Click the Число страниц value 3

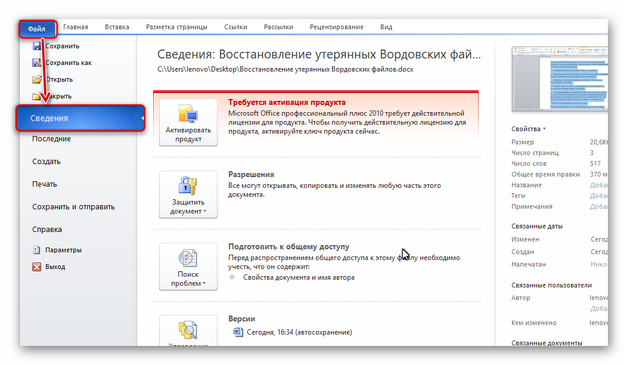tap(592, 153)
